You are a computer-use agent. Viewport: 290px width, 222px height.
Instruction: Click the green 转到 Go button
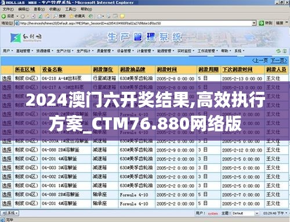(266, 23)
